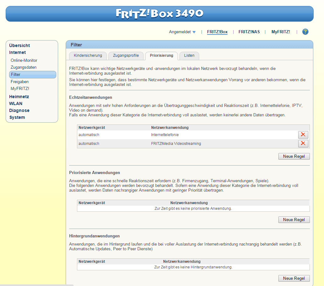Open Übersicht in the sidebar

[19, 45]
